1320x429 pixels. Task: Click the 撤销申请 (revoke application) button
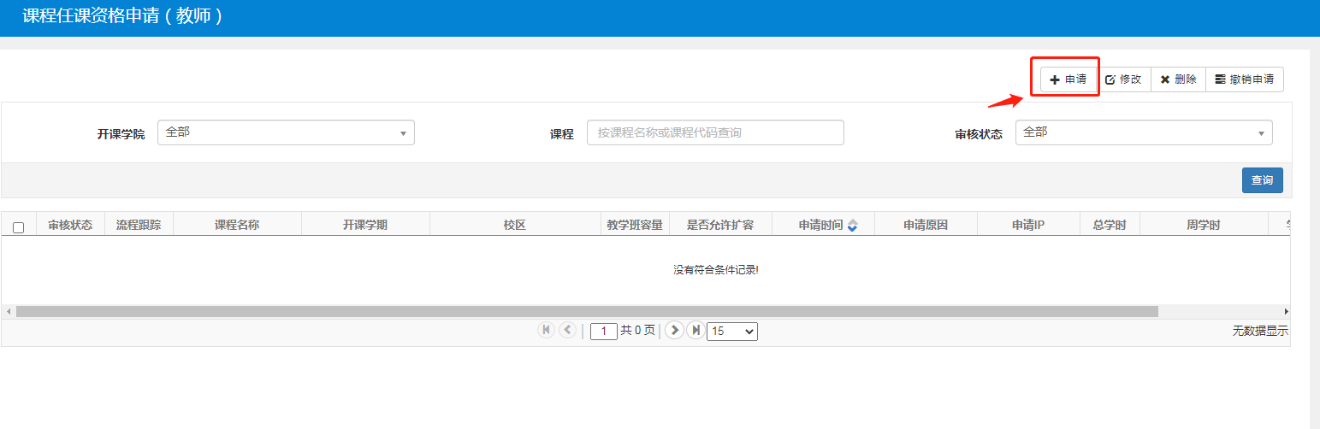(x=1244, y=79)
